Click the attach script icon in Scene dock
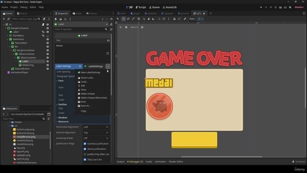The width and height of the screenshot is (307, 173). [x=44, y=19]
